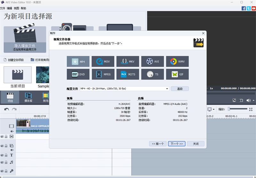This screenshot has height=178, width=256.
Task: Pick the GIF output format
Action: coord(177,74)
